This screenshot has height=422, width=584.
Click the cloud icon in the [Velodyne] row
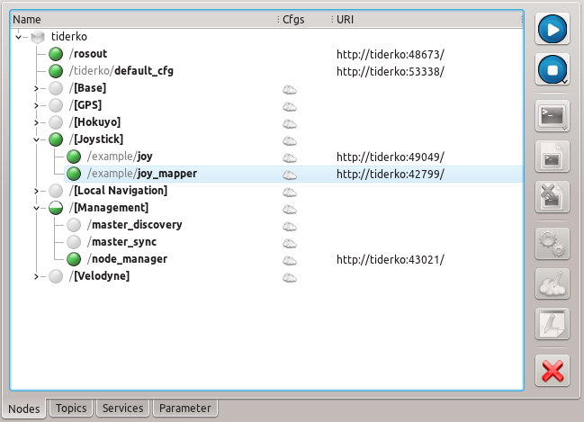pos(290,277)
